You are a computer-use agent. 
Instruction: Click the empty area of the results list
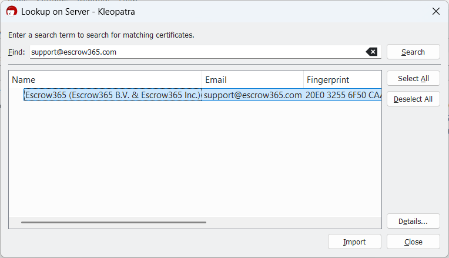[x=194, y=159]
